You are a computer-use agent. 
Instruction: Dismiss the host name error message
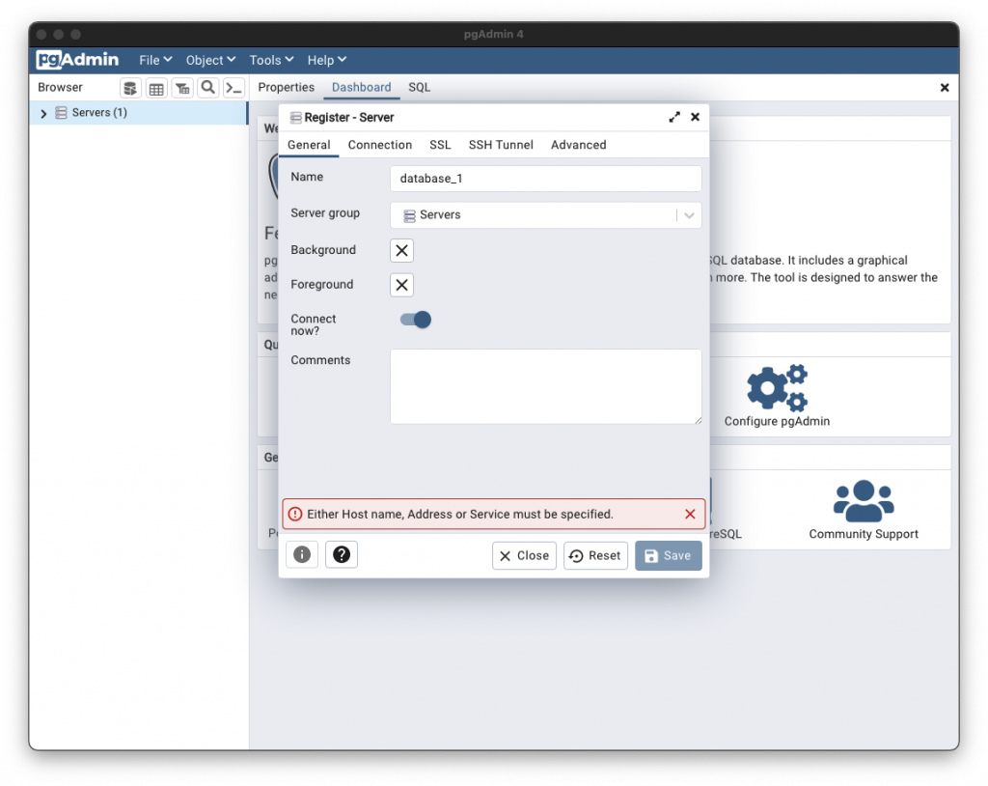(690, 514)
